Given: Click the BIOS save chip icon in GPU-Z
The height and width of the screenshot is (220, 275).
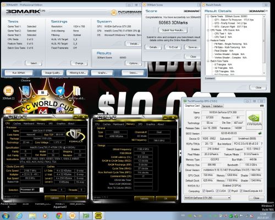Looking at the screenshot, I should coord(260,133).
